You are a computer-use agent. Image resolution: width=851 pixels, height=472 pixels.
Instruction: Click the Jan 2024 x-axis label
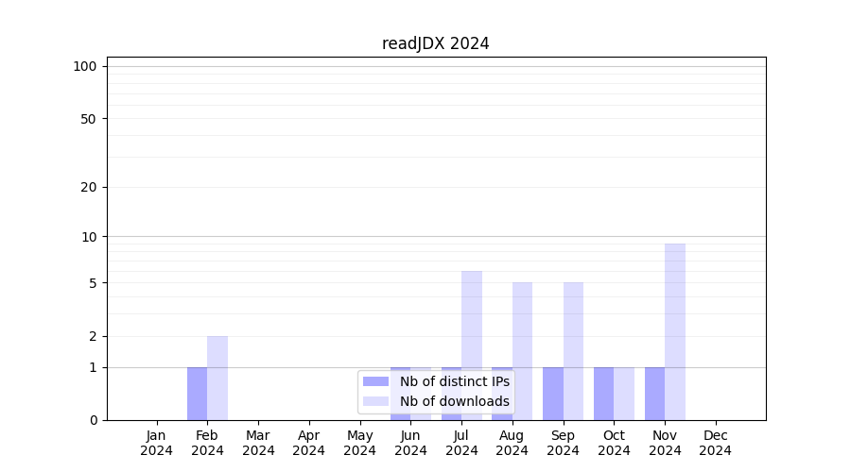coord(157,443)
